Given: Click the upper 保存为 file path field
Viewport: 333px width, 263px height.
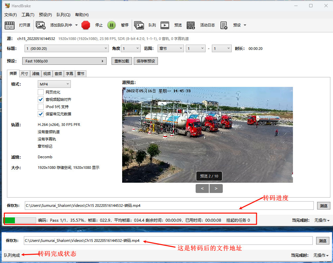Looking at the screenshot, I should tap(169, 206).
